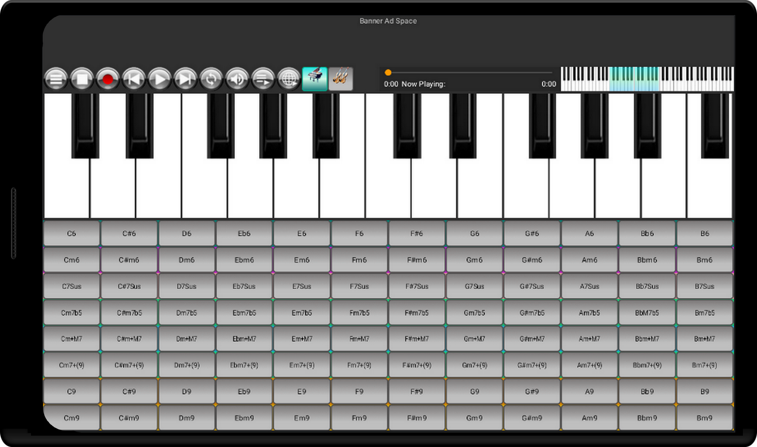Tap the Bb9 chord button

point(647,391)
